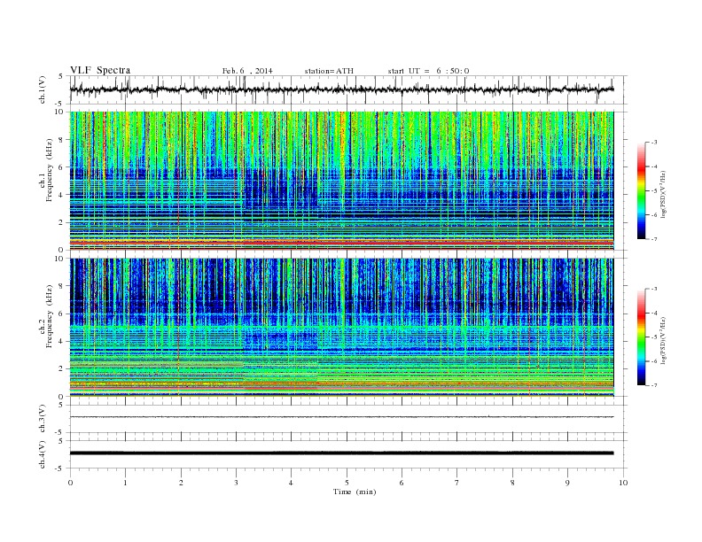The image size is (702, 542).
Task: Click the time axis tick label '5'
Action: 347,483
